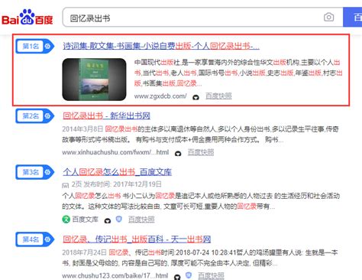
Task: Click the green book thumbnail
Action: tap(94, 80)
